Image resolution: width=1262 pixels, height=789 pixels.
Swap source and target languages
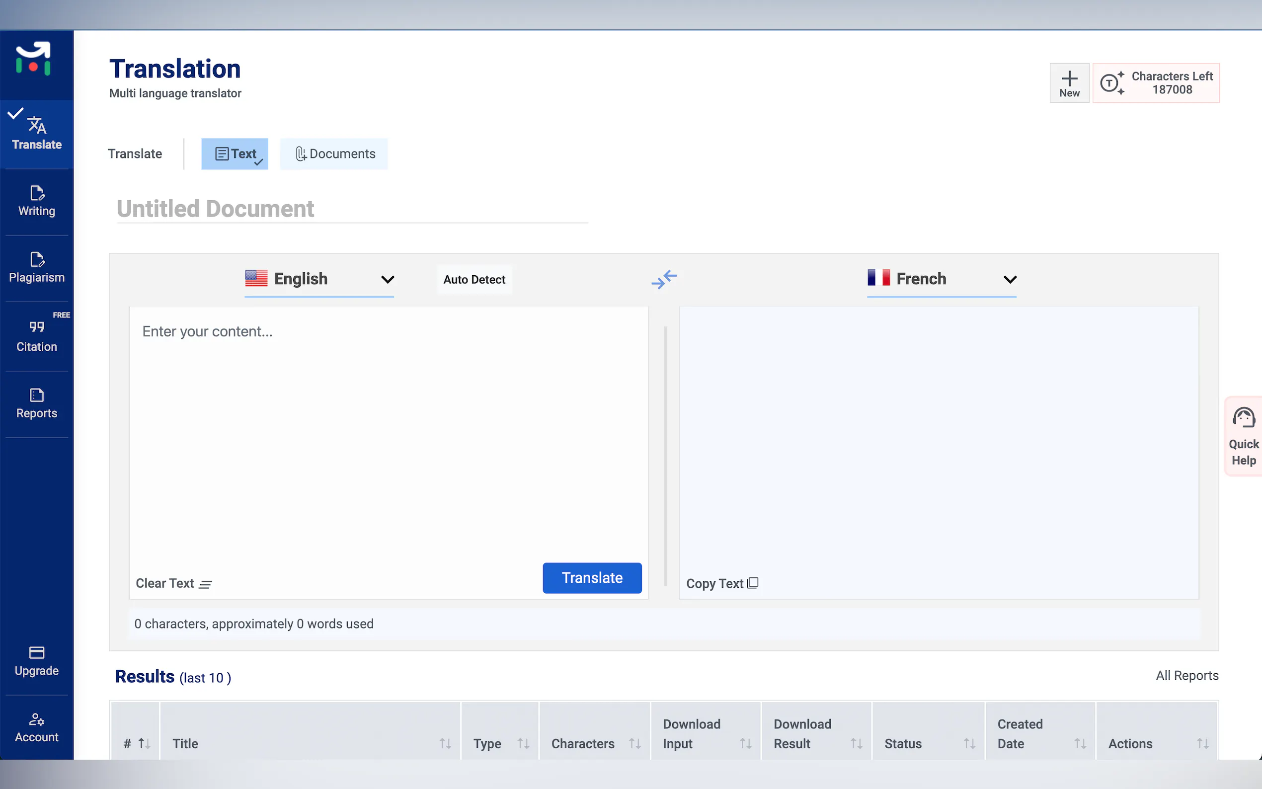coord(664,279)
